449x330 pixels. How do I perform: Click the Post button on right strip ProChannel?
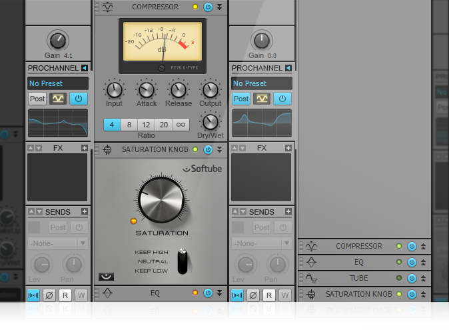pos(241,99)
